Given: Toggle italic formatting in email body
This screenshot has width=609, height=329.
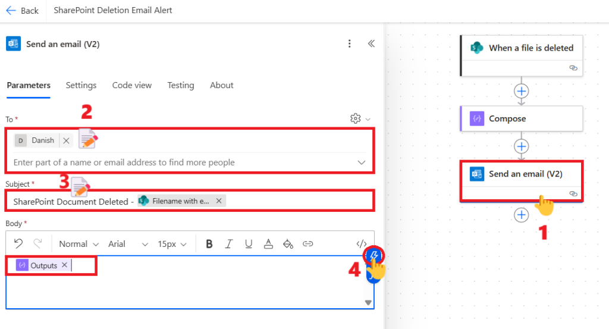Looking at the screenshot, I should click(228, 243).
